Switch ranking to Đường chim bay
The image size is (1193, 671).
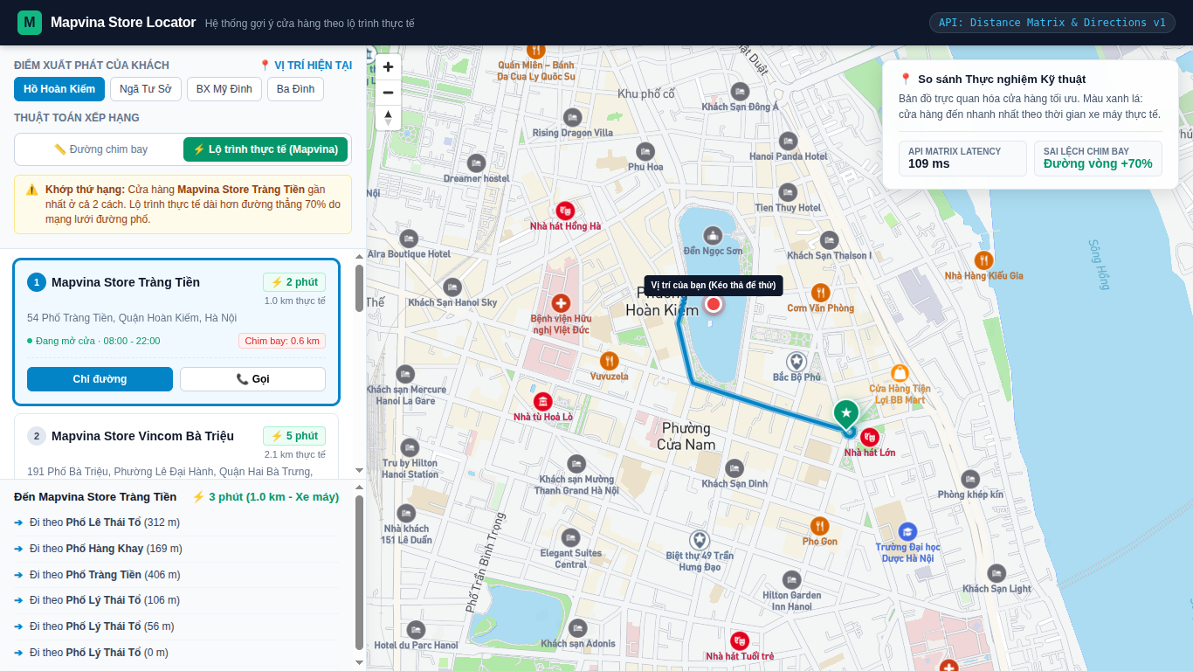pyautogui.click(x=100, y=149)
